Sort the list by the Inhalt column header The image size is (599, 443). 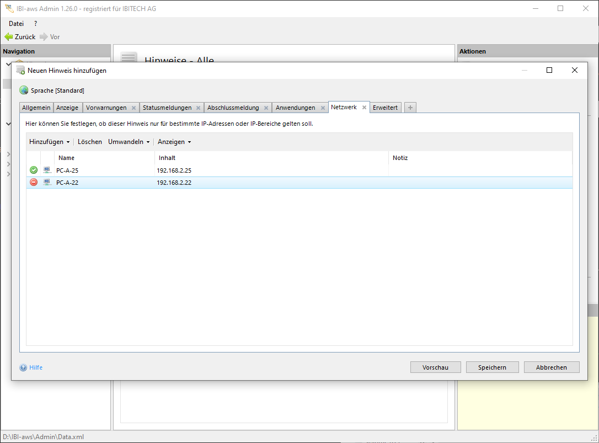pyautogui.click(x=167, y=158)
